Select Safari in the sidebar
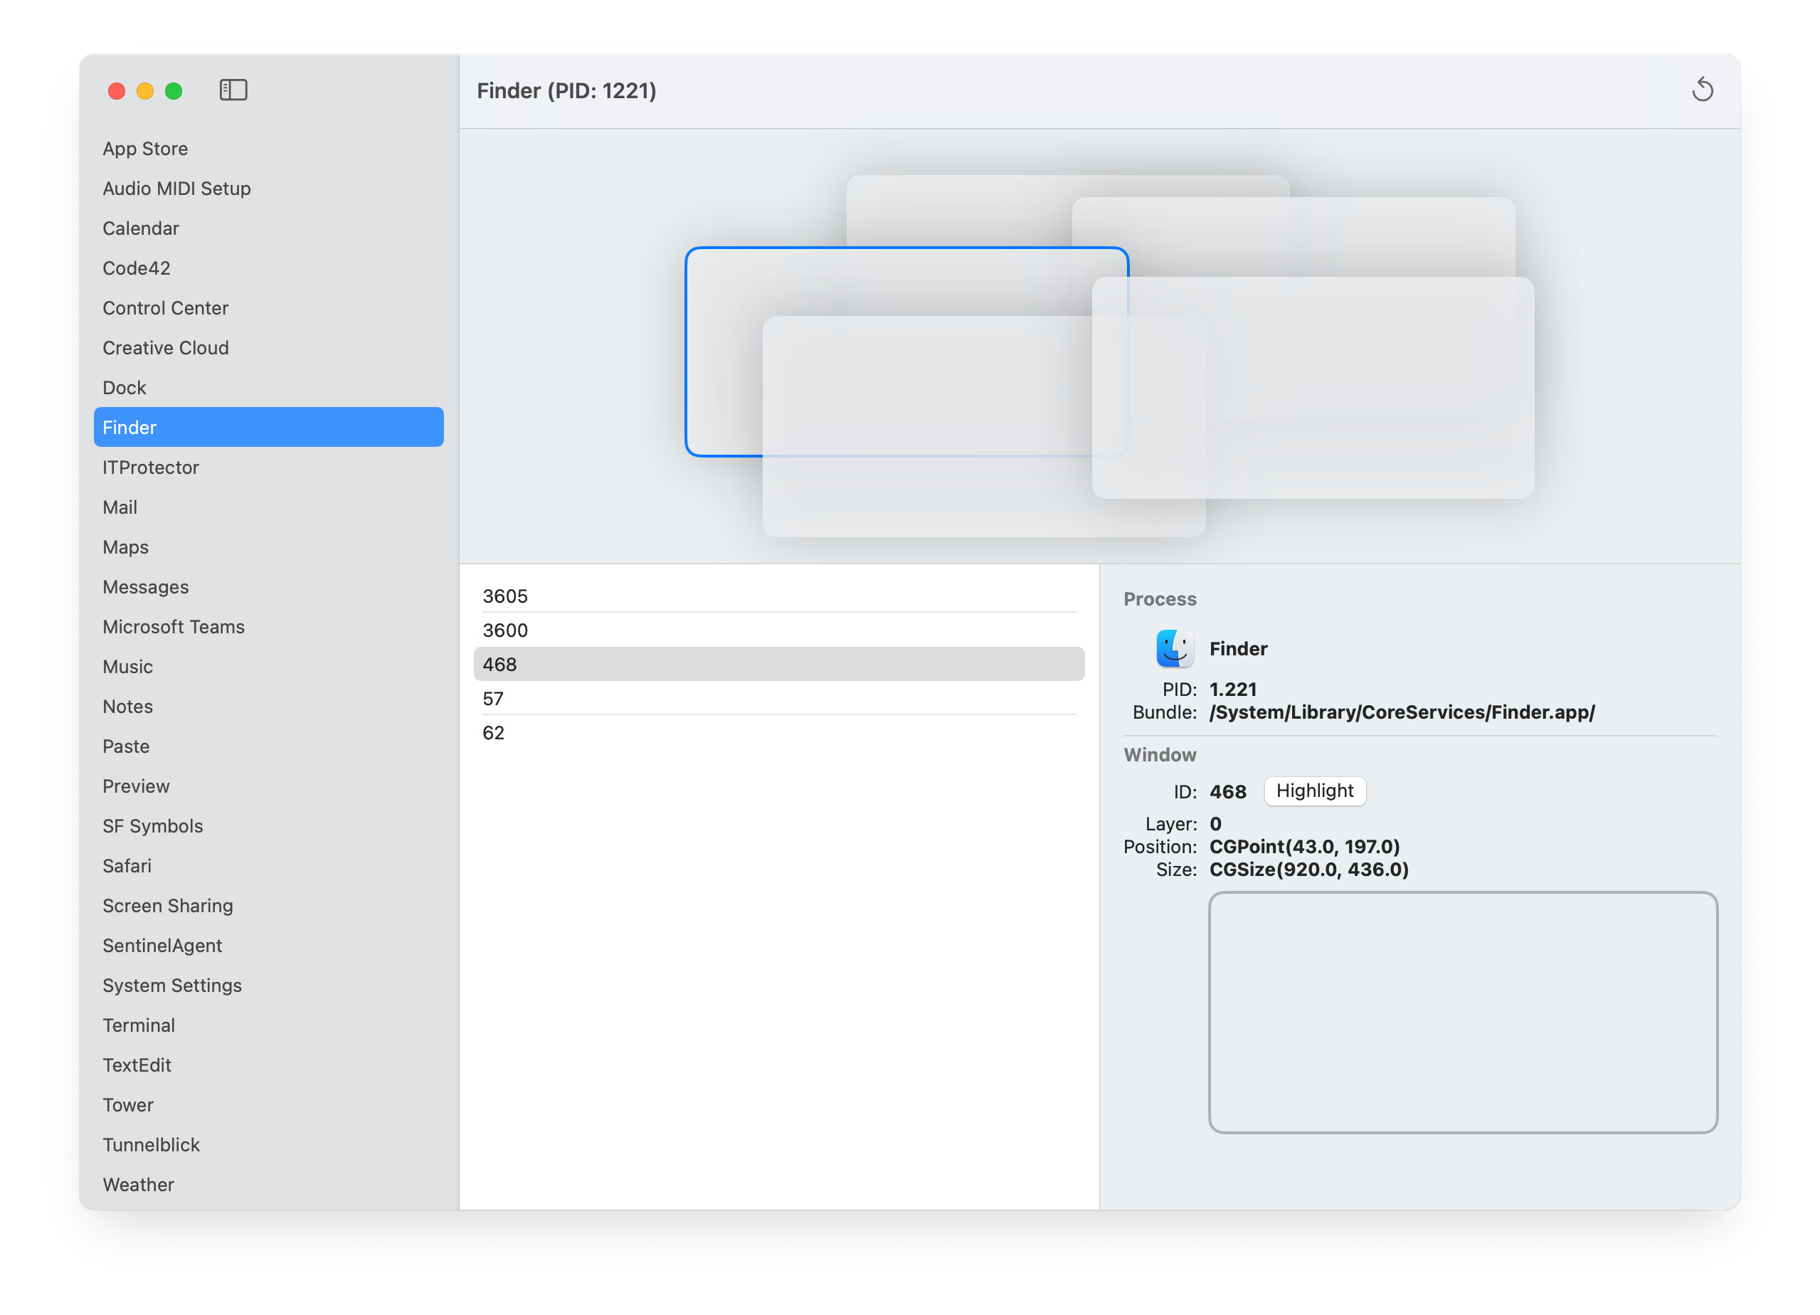Screen dimensions: 1820x1315 click(x=269, y=866)
